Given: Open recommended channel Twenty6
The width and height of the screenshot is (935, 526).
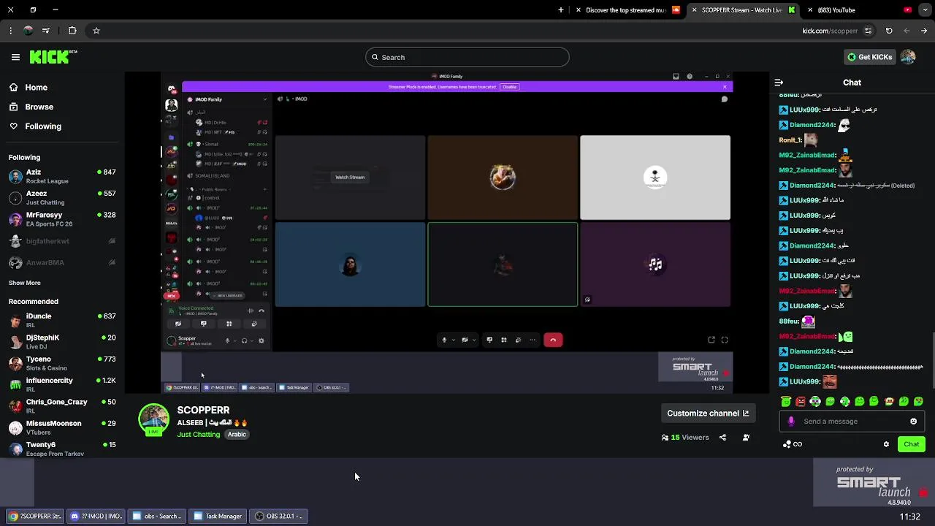Looking at the screenshot, I should pos(62,449).
